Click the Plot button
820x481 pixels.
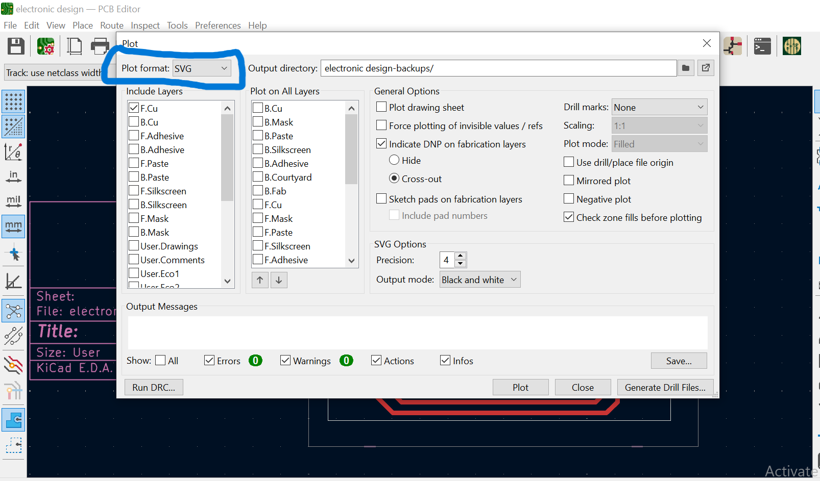click(x=521, y=387)
